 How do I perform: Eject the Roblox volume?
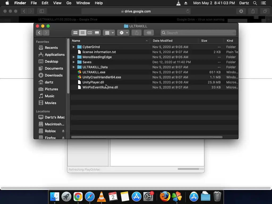63,131
